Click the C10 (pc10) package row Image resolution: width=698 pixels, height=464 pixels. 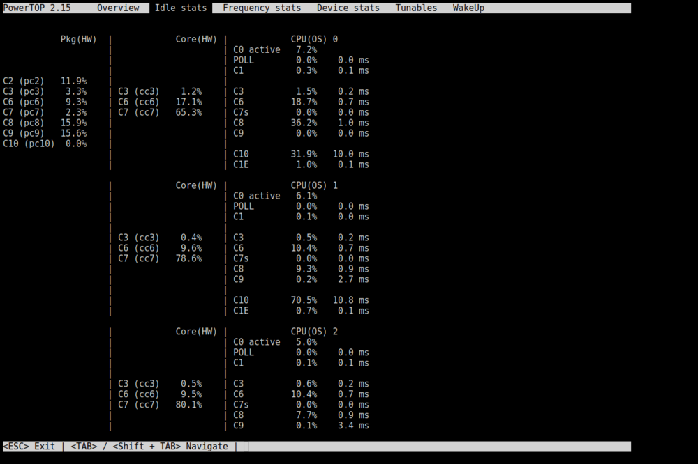click(x=45, y=144)
